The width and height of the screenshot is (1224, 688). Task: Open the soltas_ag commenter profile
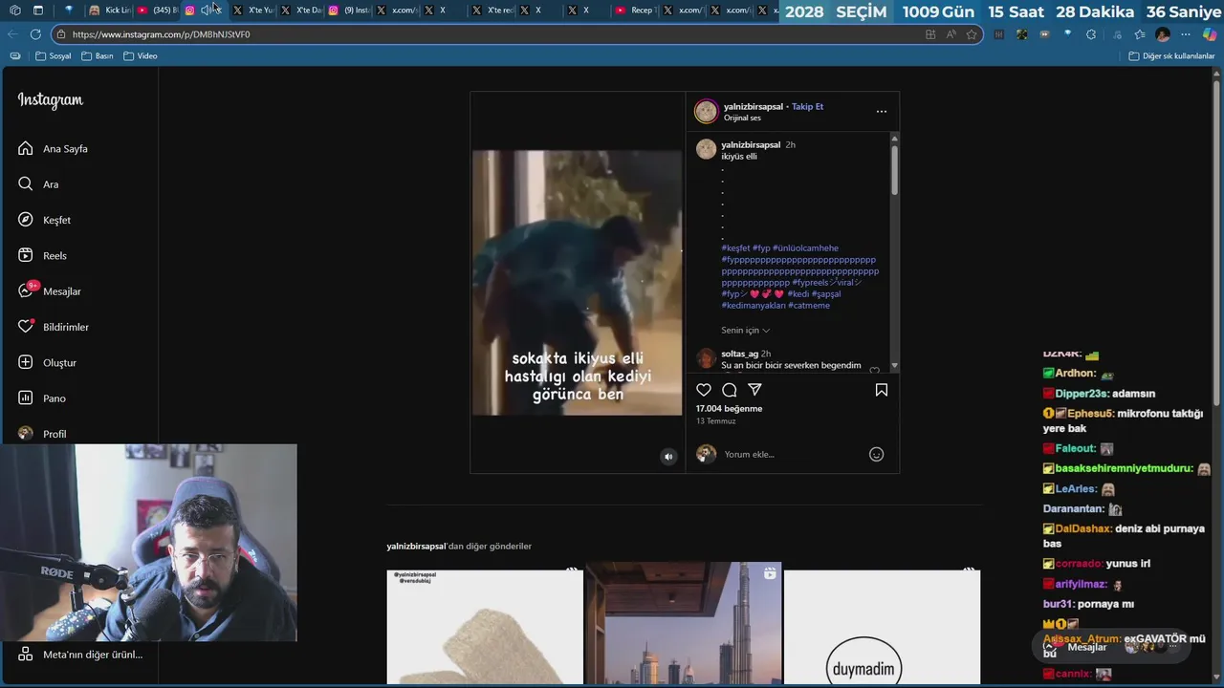pyautogui.click(x=739, y=354)
